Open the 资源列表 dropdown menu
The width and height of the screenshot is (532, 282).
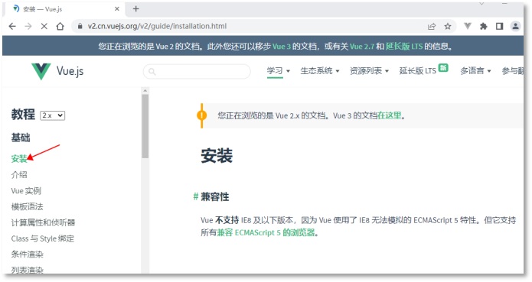pos(369,71)
